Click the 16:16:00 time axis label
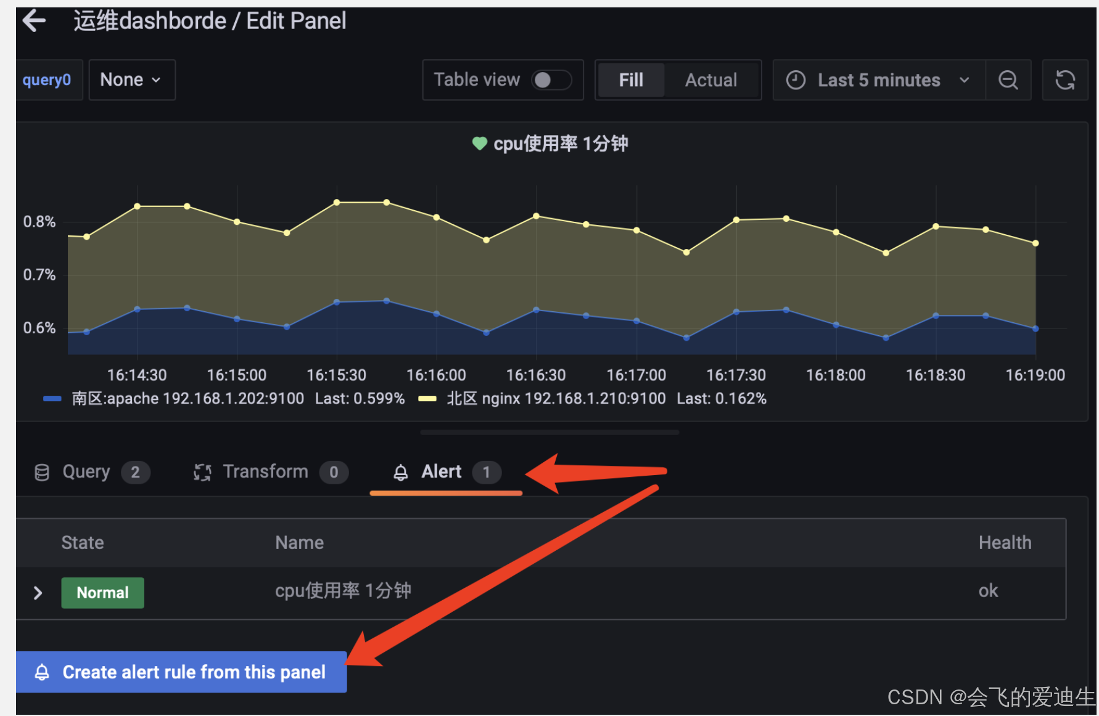The width and height of the screenshot is (1099, 716). (x=436, y=375)
